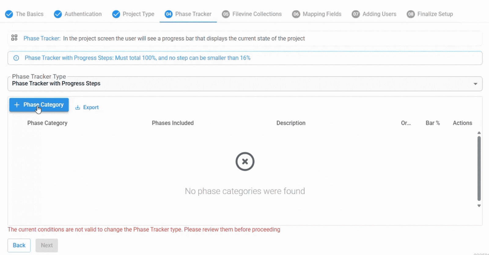
Task: Open the Mapping Fields tab
Action: tap(317, 14)
